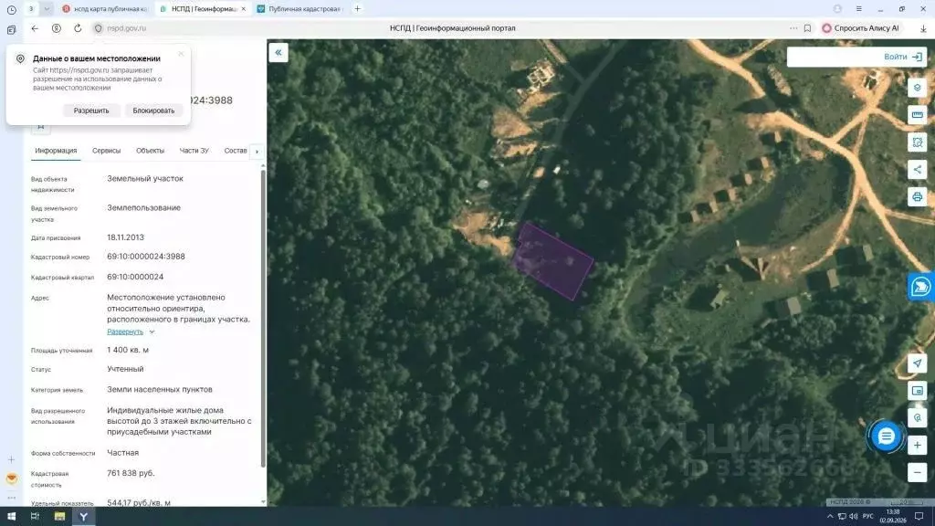Click the Yandex Browser taskbar icon
Image resolution: width=935 pixels, height=526 pixels.
(x=83, y=517)
